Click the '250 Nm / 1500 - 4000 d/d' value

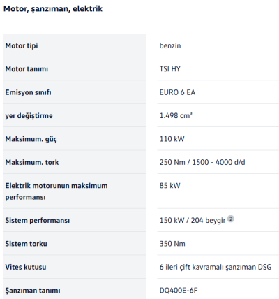[202, 162]
